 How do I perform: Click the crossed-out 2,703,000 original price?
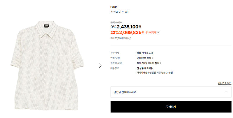116,23
